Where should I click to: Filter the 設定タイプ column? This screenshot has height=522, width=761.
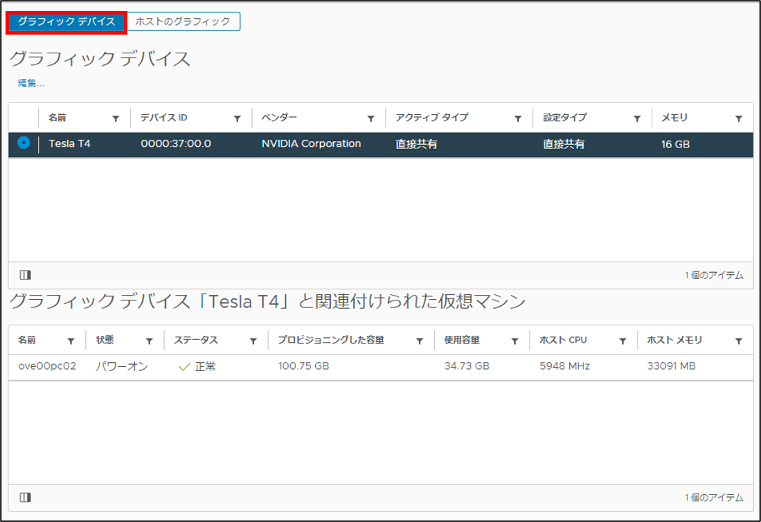[637, 118]
